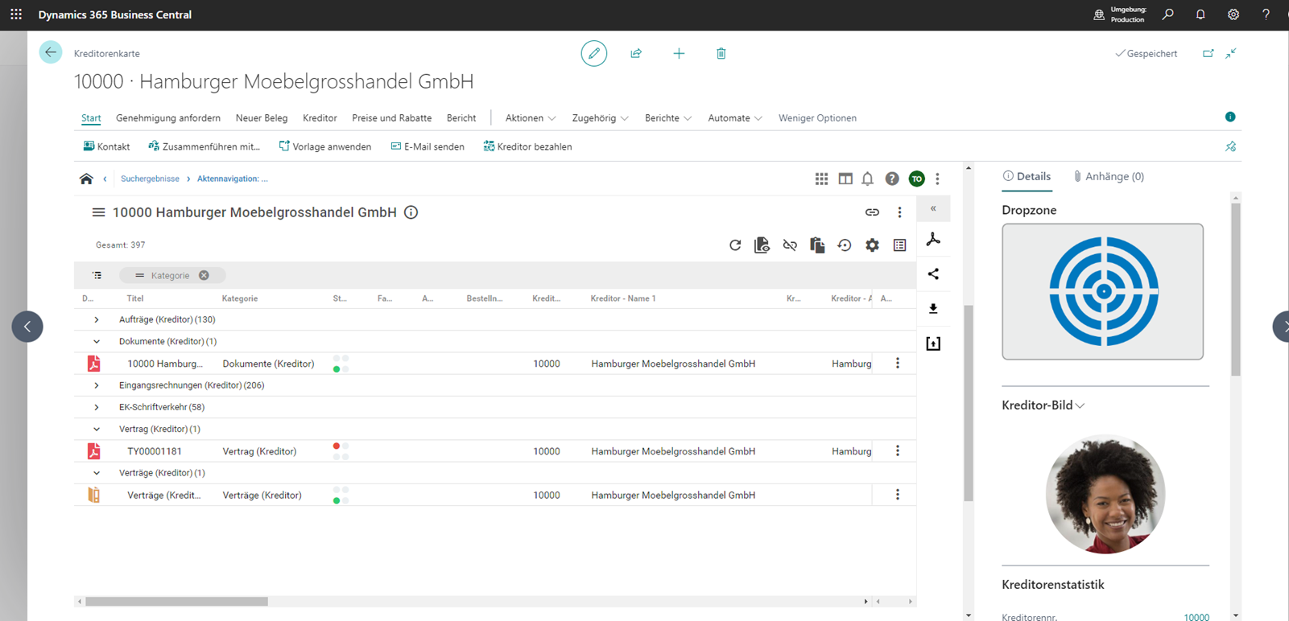1289x621 pixels.
Task: Open info icon next to record title
Action: click(x=411, y=212)
